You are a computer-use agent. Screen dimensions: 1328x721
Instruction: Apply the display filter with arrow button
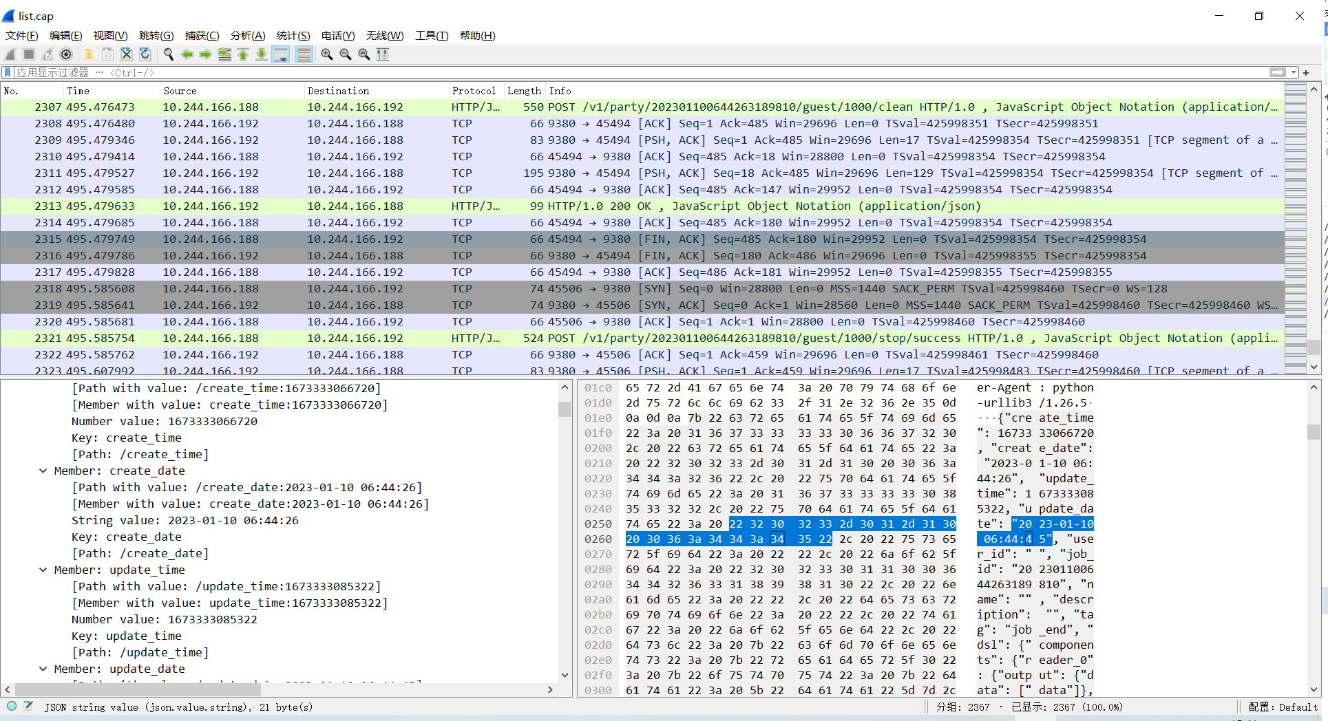[x=1278, y=72]
